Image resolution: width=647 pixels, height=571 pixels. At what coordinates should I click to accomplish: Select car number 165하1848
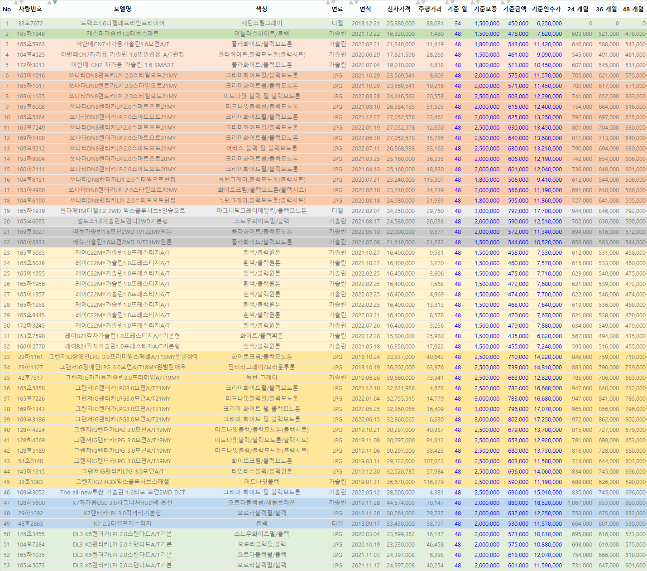pyautogui.click(x=31, y=34)
